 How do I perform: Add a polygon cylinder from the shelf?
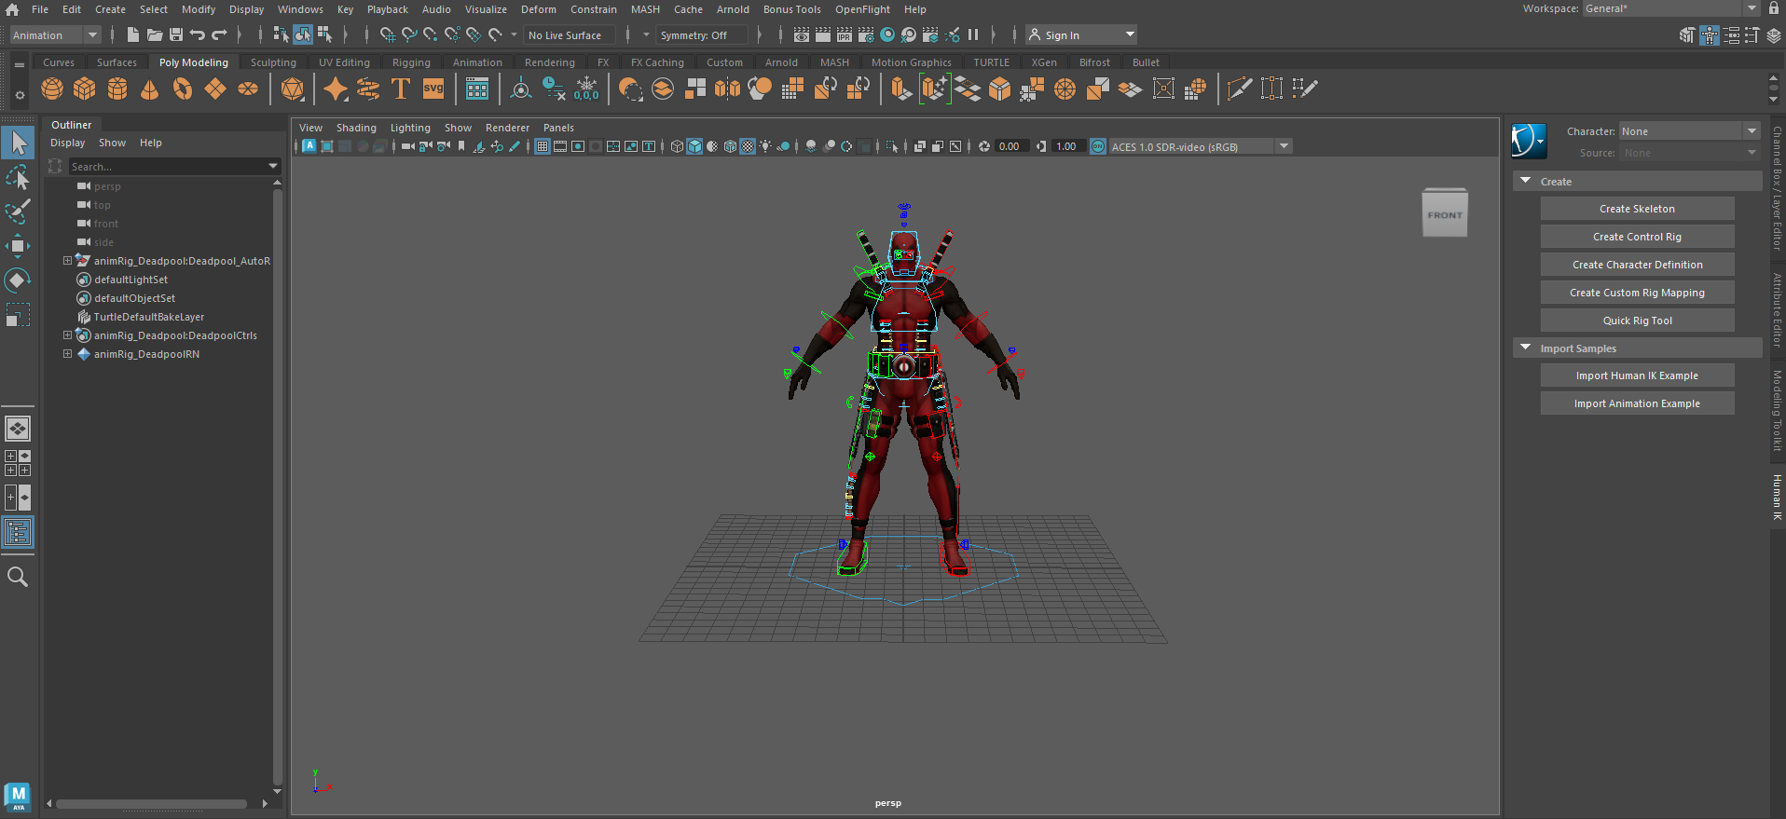tap(117, 89)
